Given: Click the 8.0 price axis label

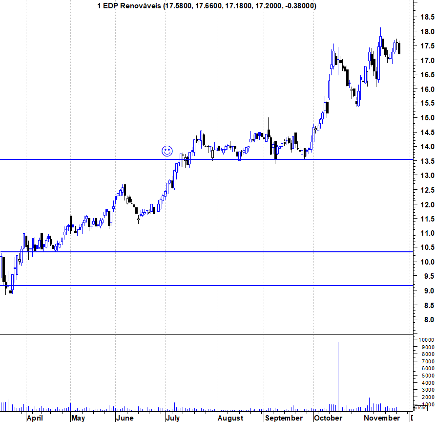Looking at the screenshot, I should 429,319.
